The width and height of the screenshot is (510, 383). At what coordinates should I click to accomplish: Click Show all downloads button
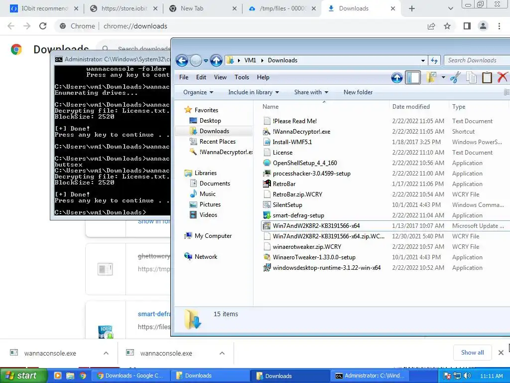[x=472, y=353]
